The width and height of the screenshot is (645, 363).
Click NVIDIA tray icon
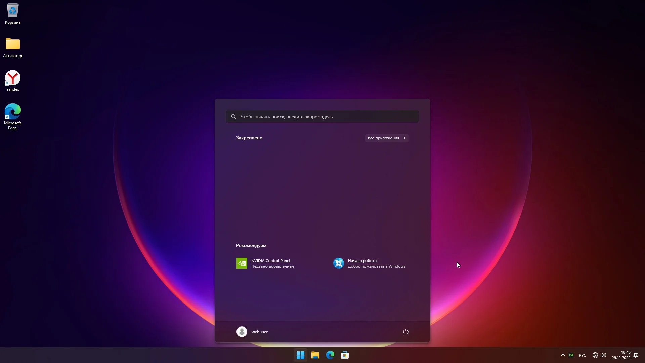(x=571, y=355)
